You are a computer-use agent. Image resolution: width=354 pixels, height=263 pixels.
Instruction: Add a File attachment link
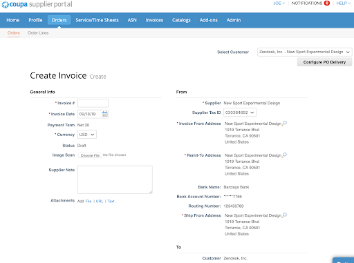88,201
